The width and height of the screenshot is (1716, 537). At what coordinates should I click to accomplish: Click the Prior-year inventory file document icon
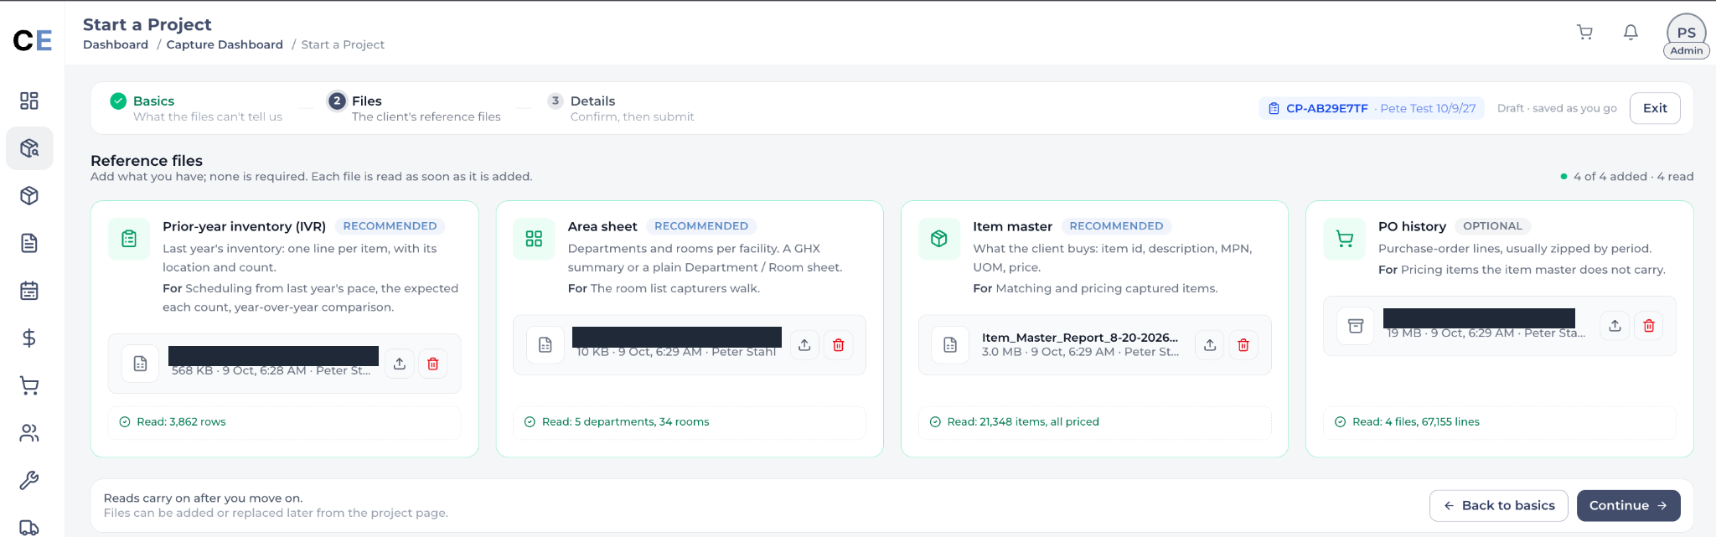[x=140, y=364]
